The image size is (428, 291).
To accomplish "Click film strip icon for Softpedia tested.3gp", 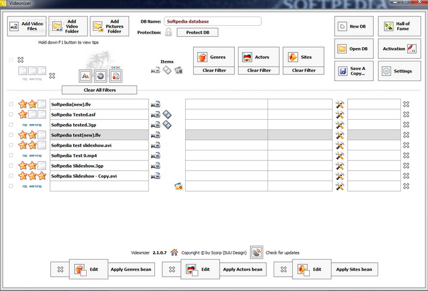I will coord(167,125).
